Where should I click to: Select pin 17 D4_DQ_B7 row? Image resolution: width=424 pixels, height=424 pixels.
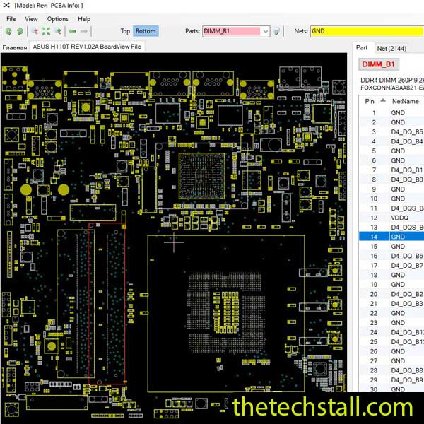tap(391, 266)
